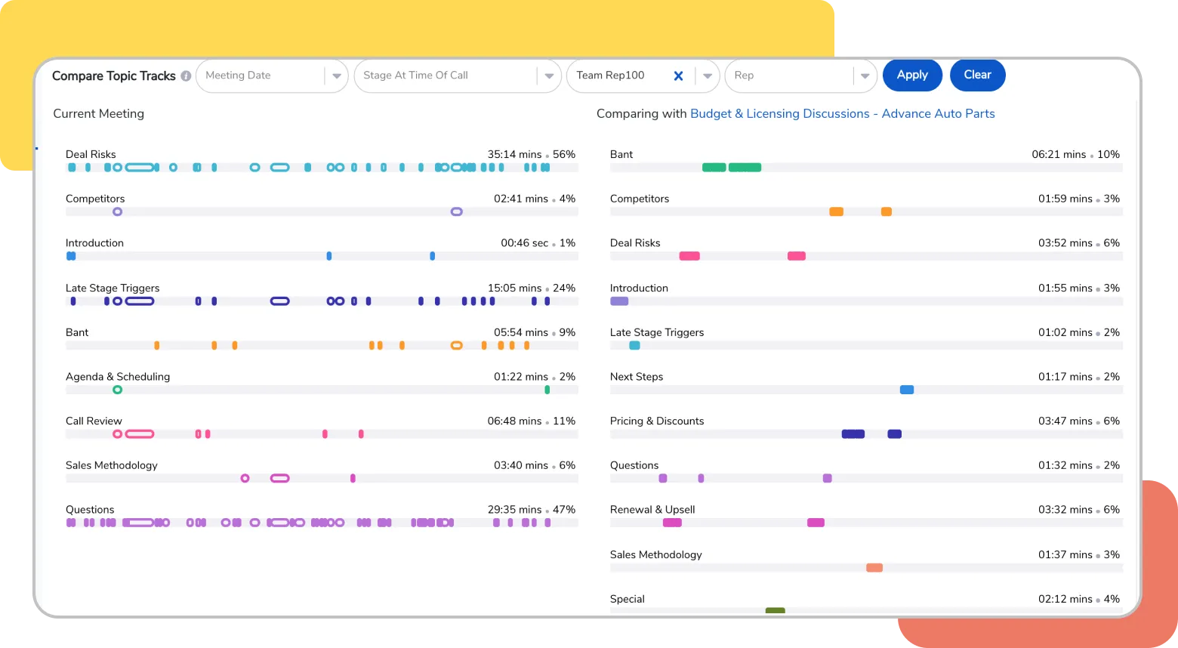Viewport: 1178px width, 648px height.
Task: Click first purple circle on current Competitors track
Action: coord(117,211)
